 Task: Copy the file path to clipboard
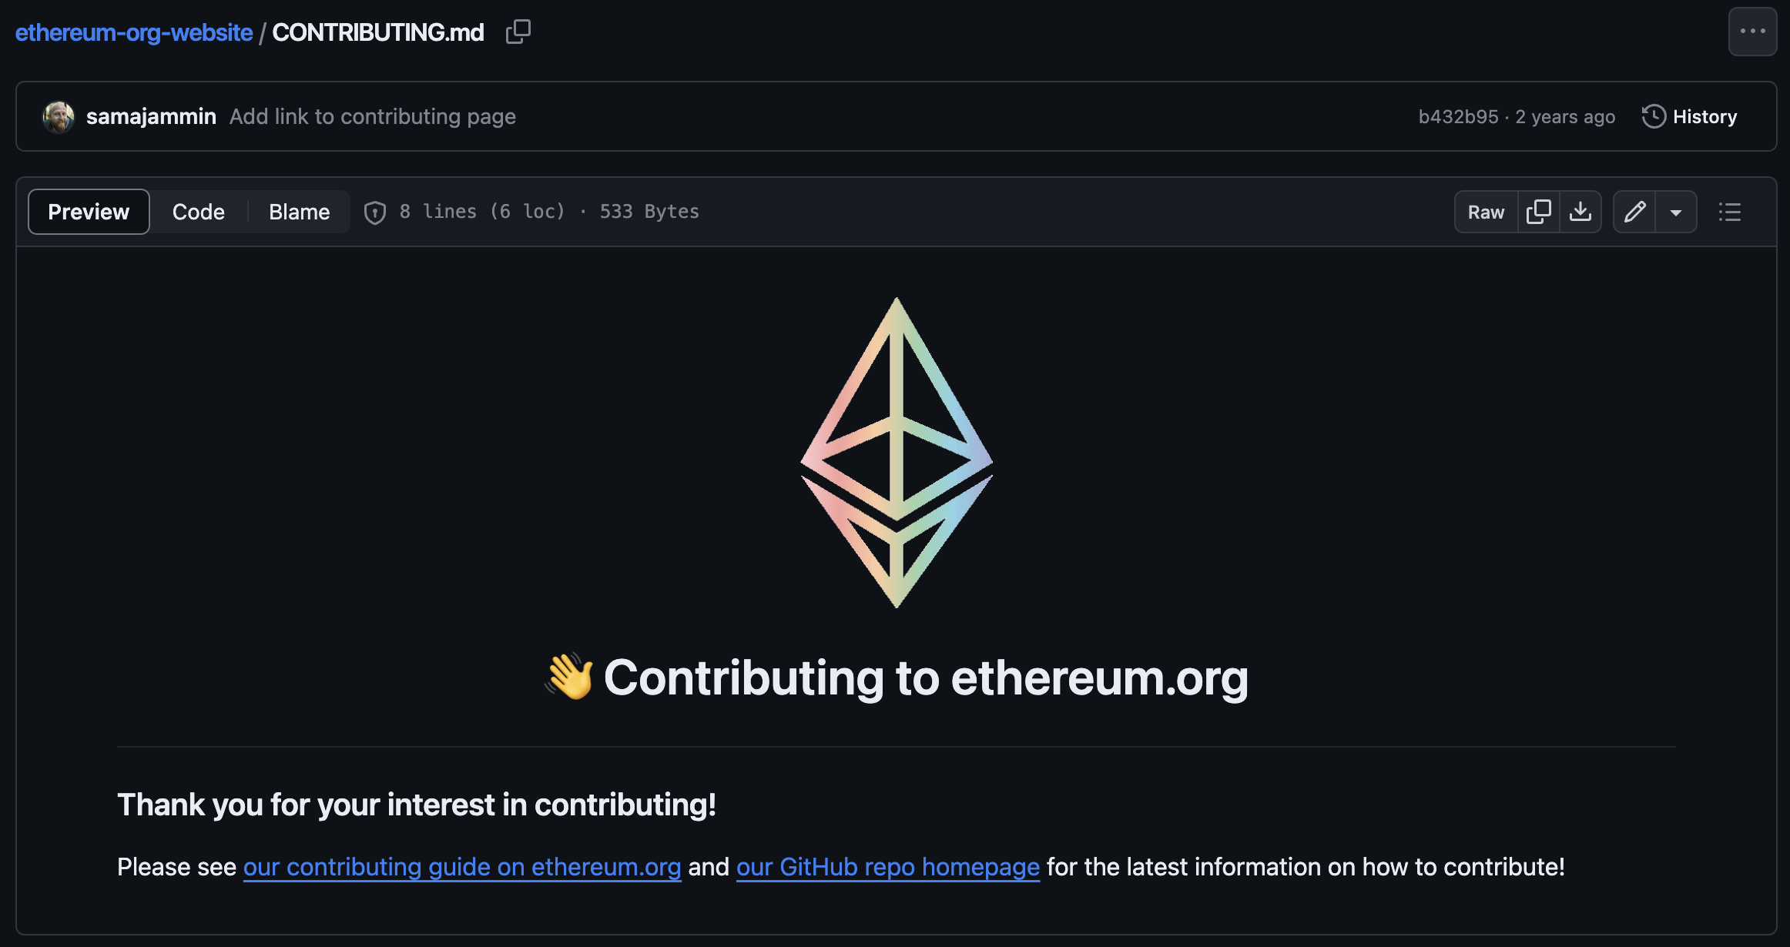point(518,32)
